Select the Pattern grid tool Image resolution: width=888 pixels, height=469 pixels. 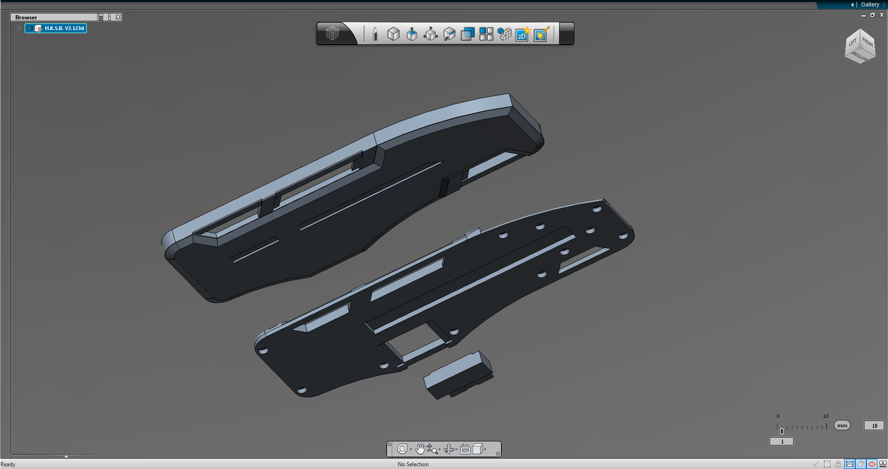(486, 34)
